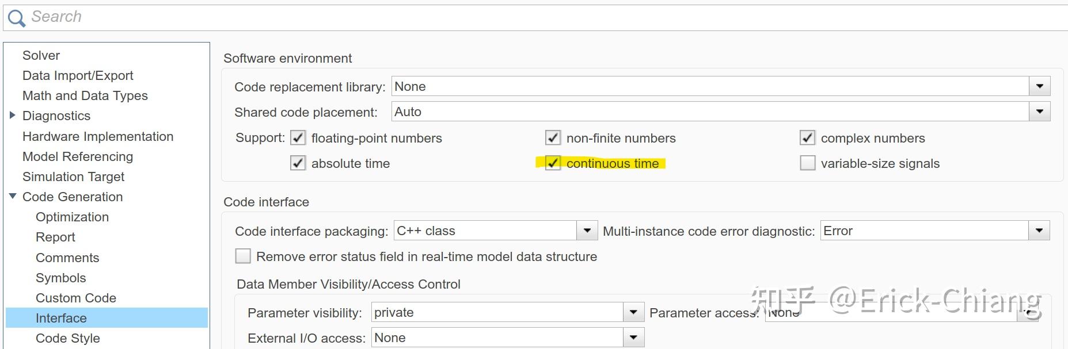The width and height of the screenshot is (1068, 349).
Task: Uncheck the continuous time checkbox
Action: click(x=553, y=163)
